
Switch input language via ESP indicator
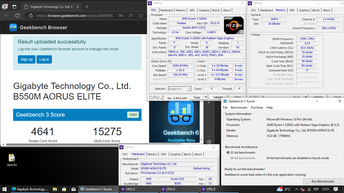click(x=316, y=189)
